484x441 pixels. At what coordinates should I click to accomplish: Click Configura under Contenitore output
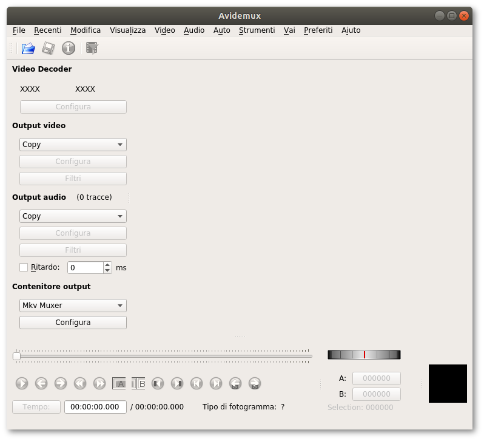73,323
